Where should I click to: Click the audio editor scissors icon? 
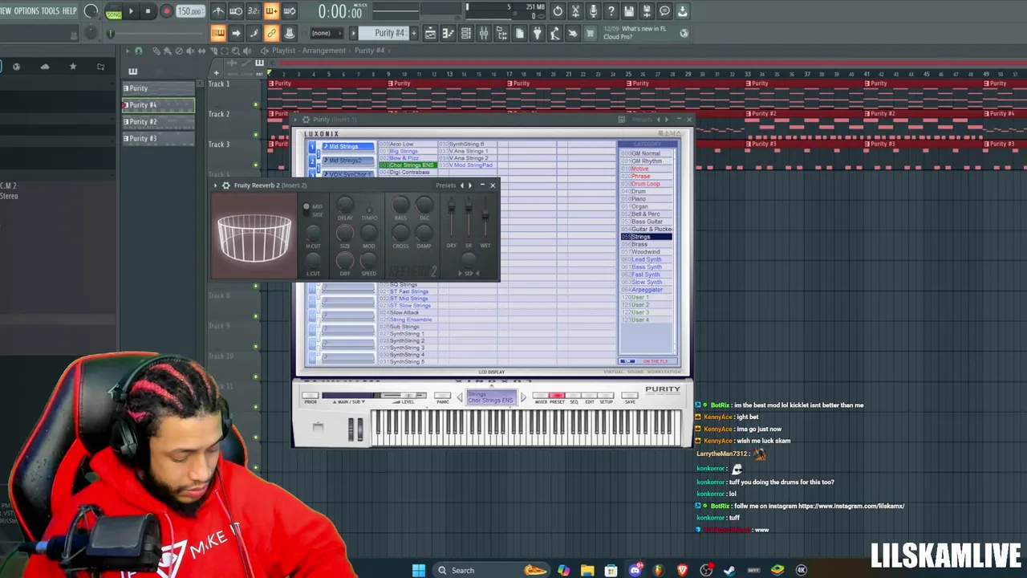[575, 11]
